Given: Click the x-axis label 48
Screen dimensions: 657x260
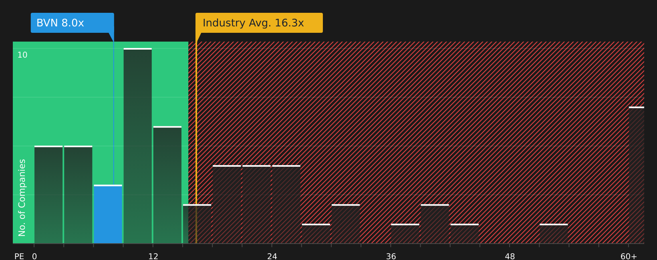Looking at the screenshot, I should (x=510, y=256).
